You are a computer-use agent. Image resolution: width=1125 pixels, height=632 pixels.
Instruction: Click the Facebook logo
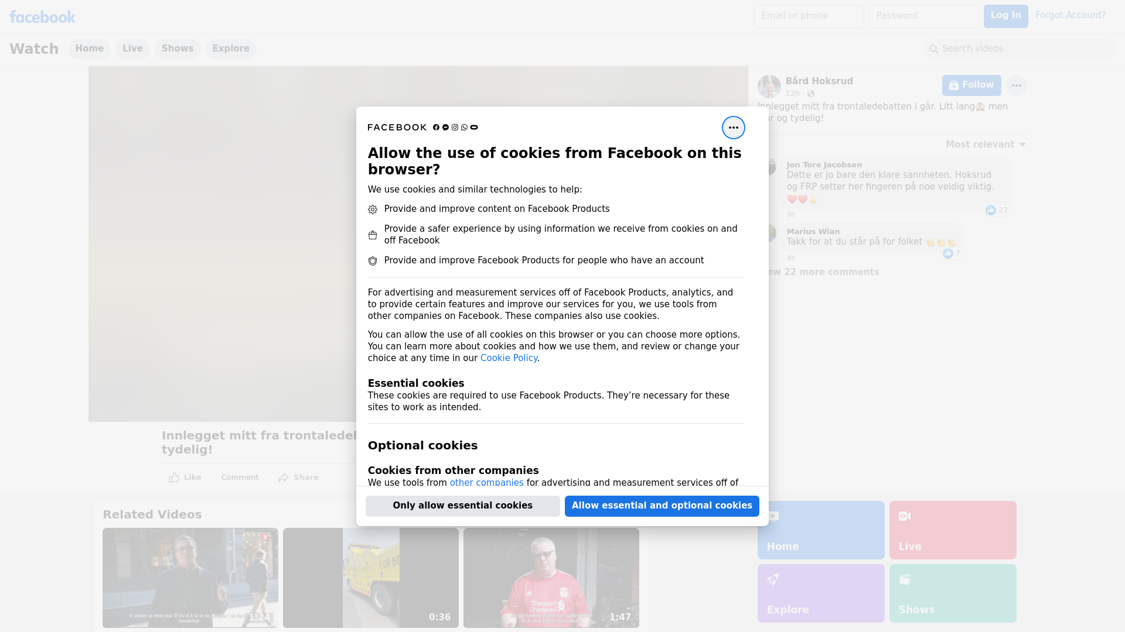tap(42, 17)
